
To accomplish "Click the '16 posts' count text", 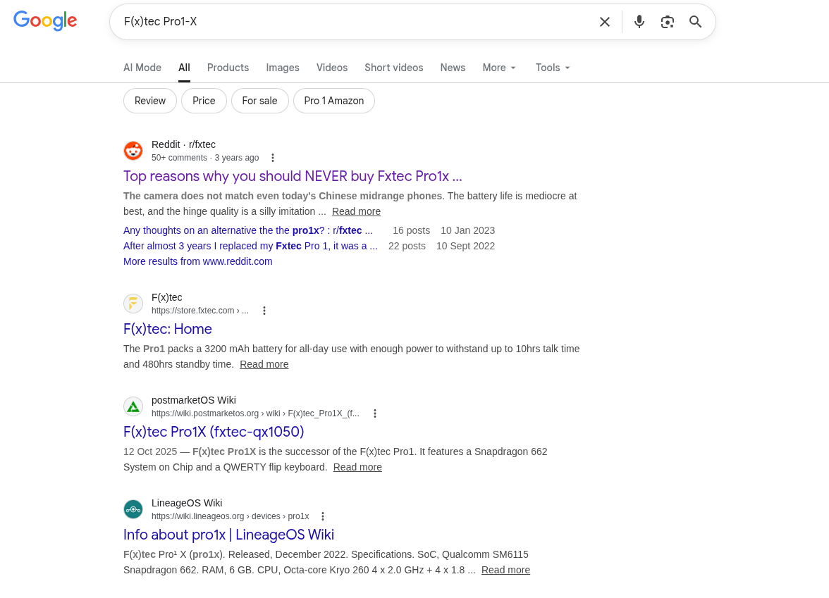I will 412,230.
